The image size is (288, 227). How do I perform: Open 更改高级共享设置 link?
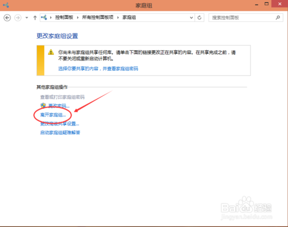[59, 124]
